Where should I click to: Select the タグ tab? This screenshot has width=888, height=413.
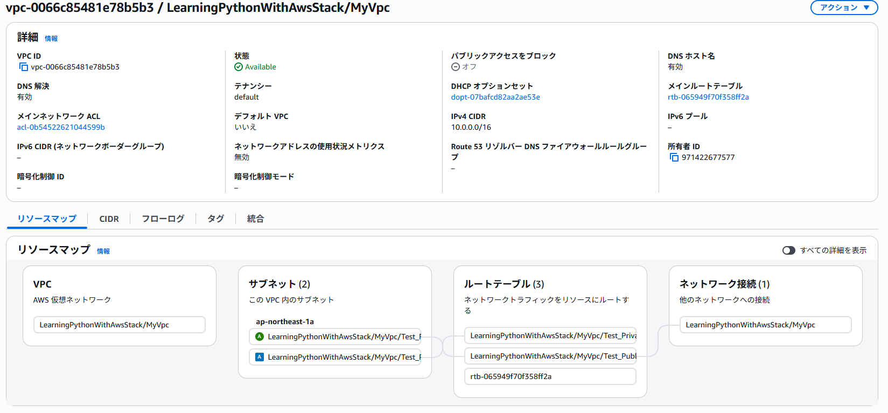pyautogui.click(x=215, y=219)
